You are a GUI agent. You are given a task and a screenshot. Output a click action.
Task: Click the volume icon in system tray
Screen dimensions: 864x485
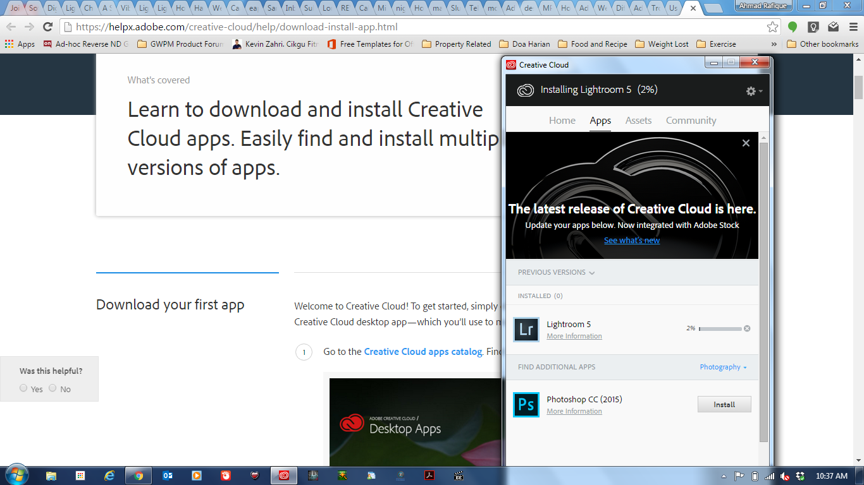785,476
